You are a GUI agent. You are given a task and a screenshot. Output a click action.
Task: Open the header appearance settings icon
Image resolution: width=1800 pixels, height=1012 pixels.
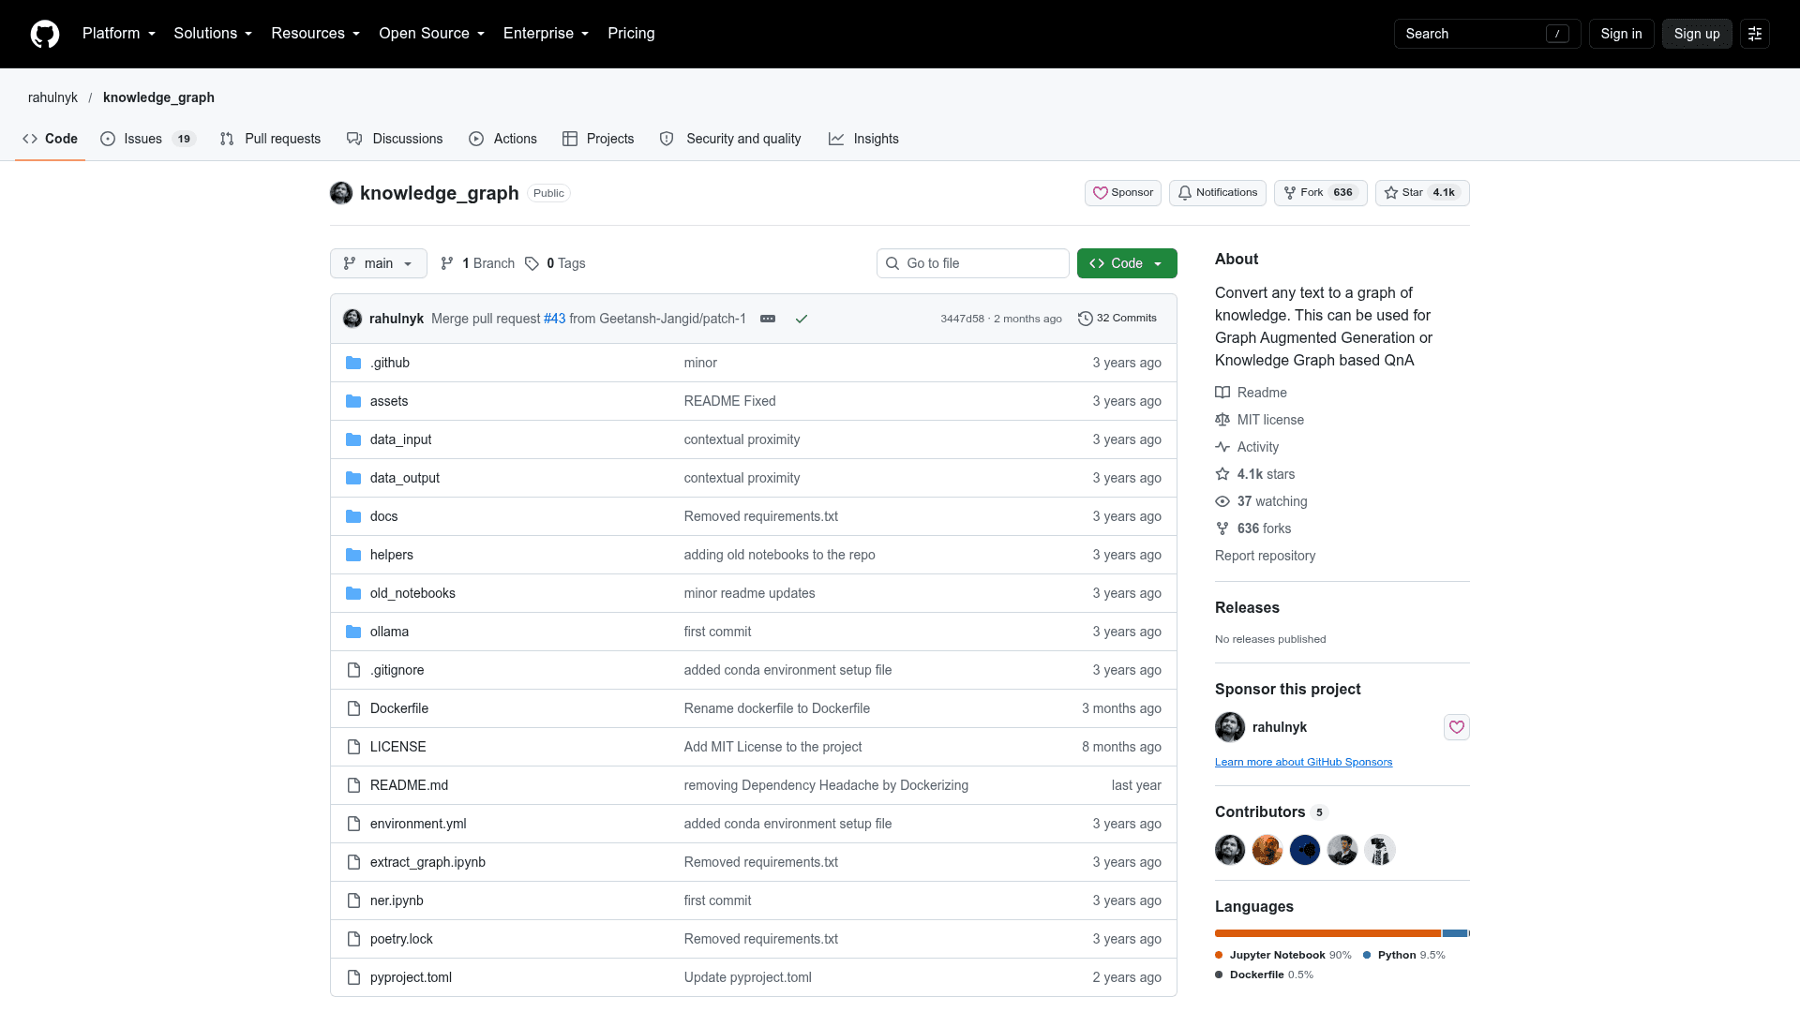click(1755, 34)
